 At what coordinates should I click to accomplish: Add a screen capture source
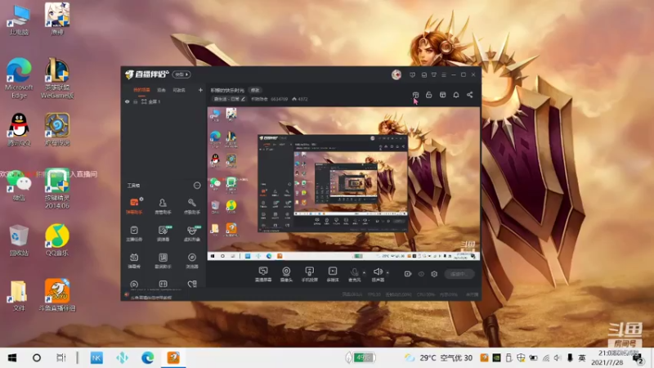tap(262, 274)
